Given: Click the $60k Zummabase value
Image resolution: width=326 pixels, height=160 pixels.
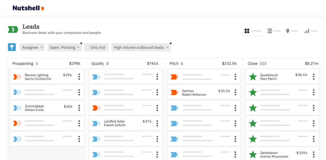Looking at the screenshot, I should [68, 107].
